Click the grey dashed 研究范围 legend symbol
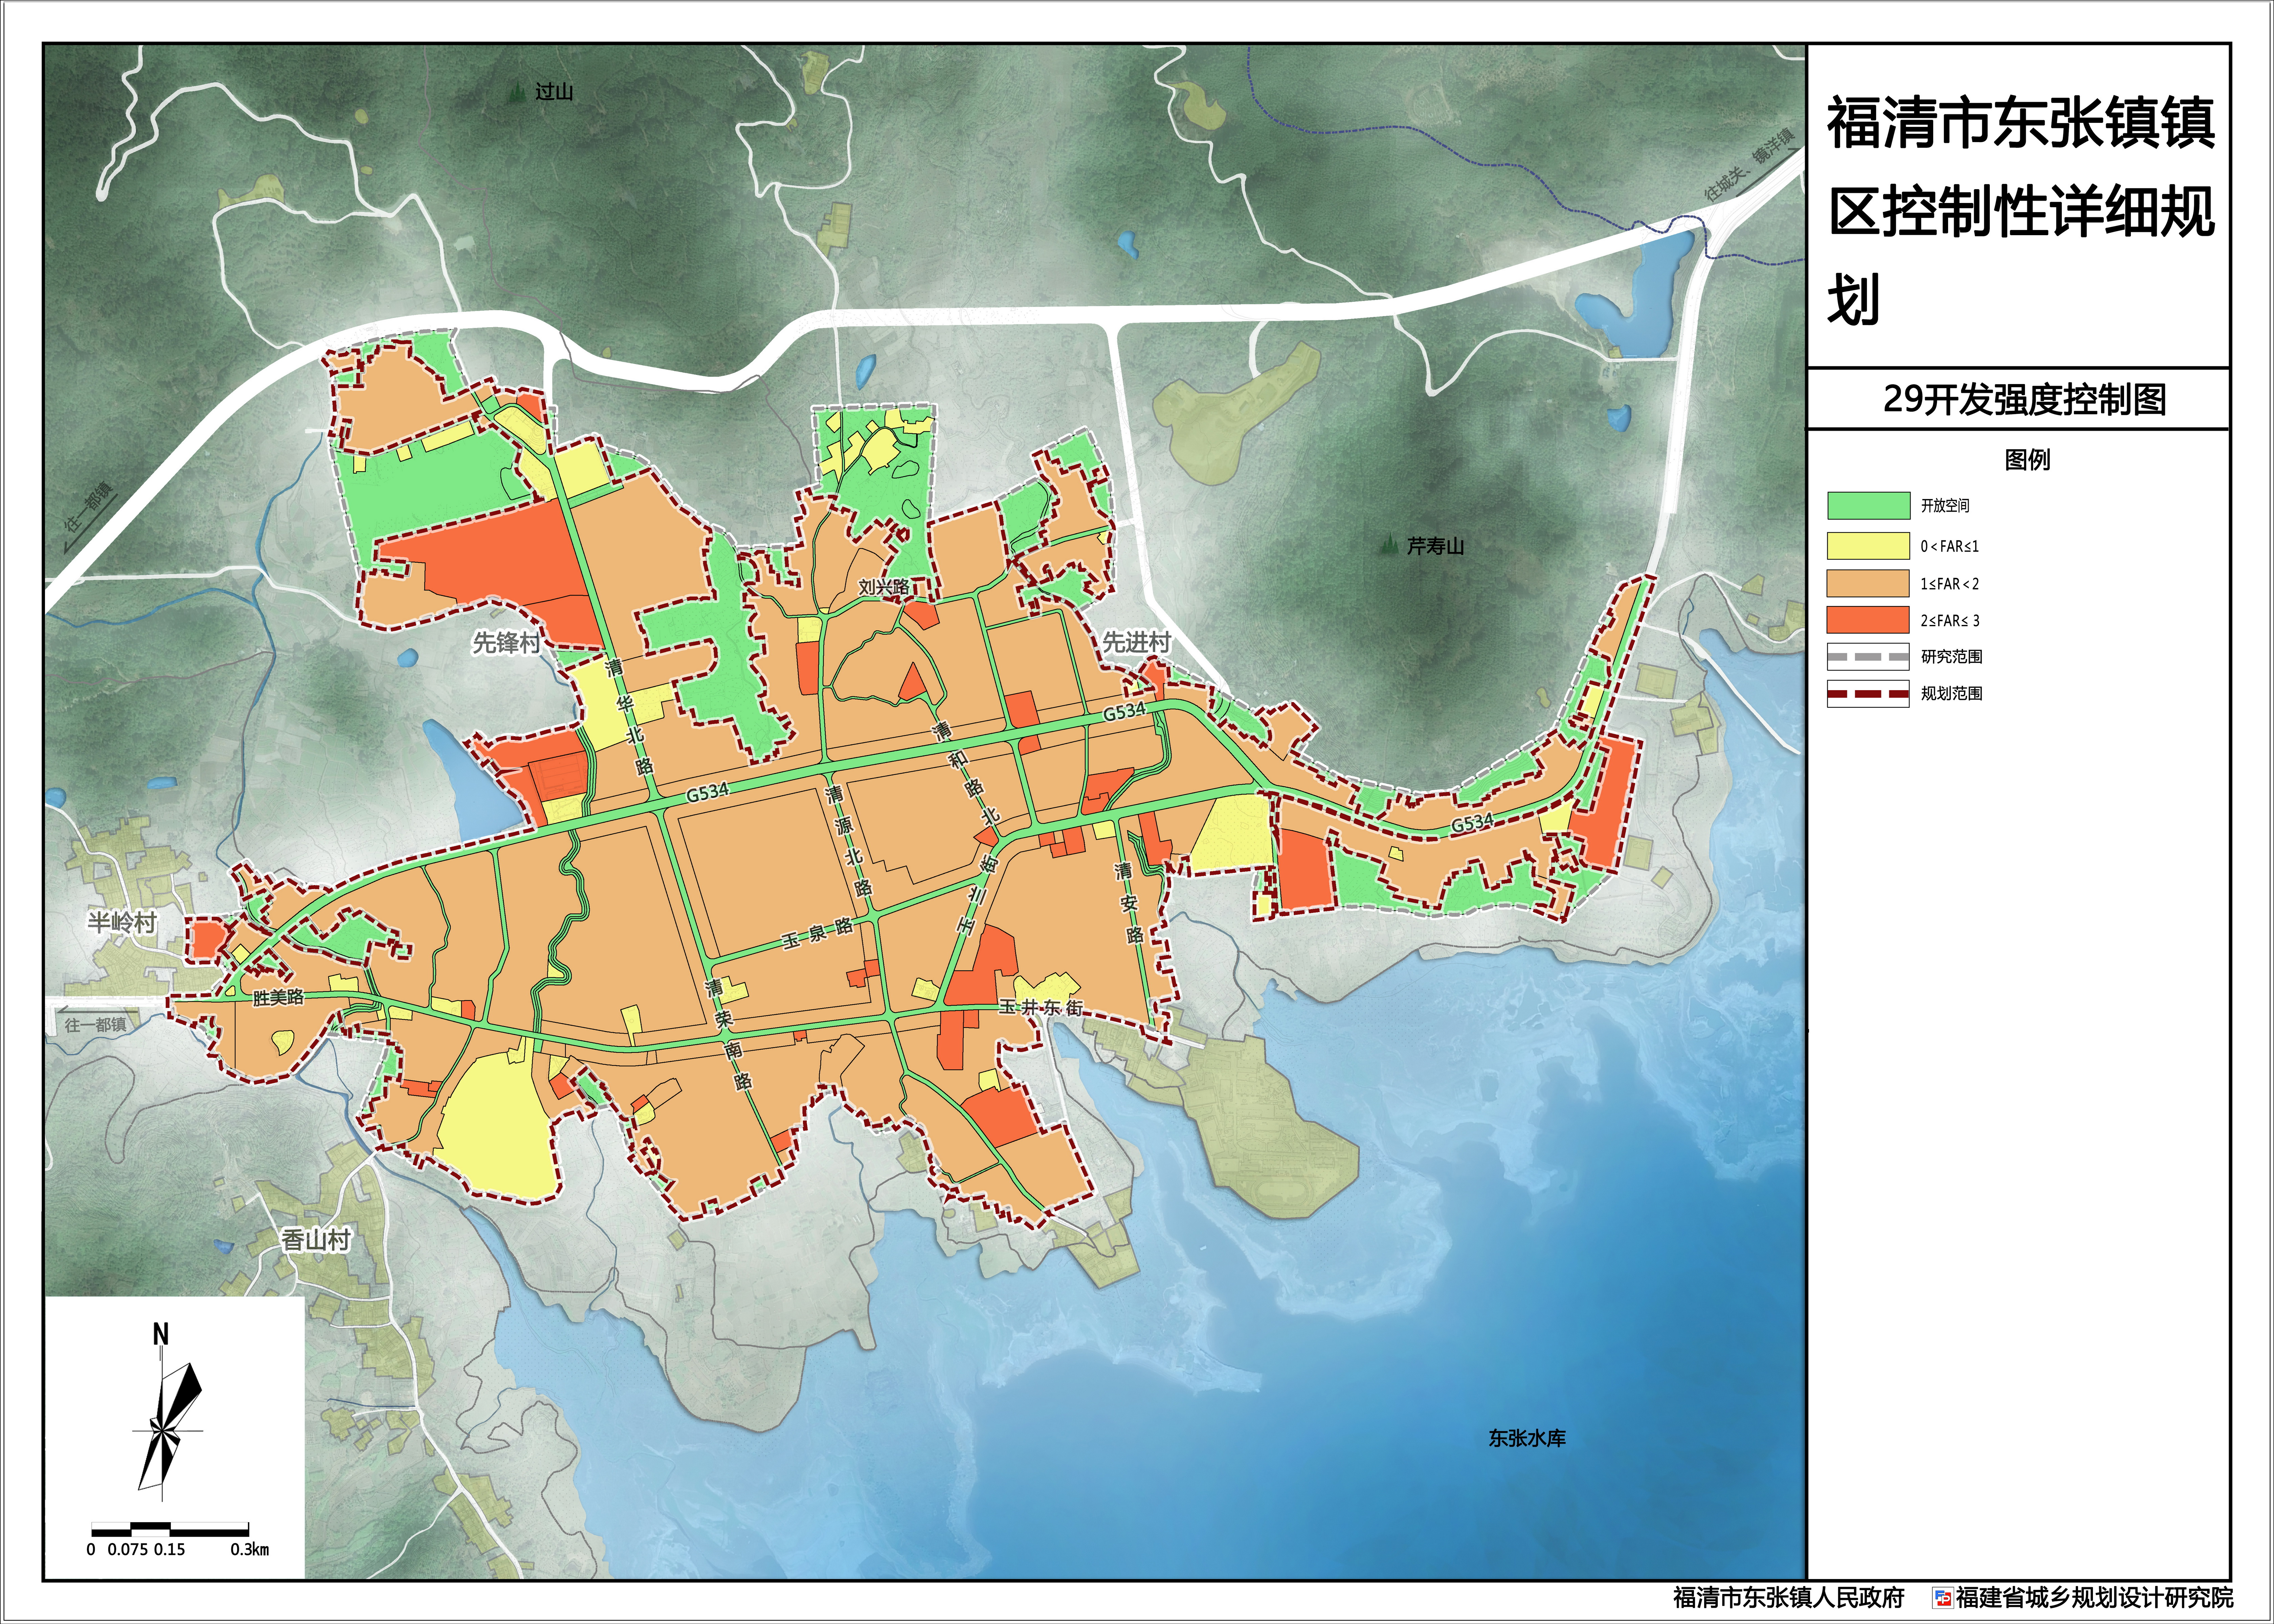The image size is (2274, 1624). click(1868, 657)
